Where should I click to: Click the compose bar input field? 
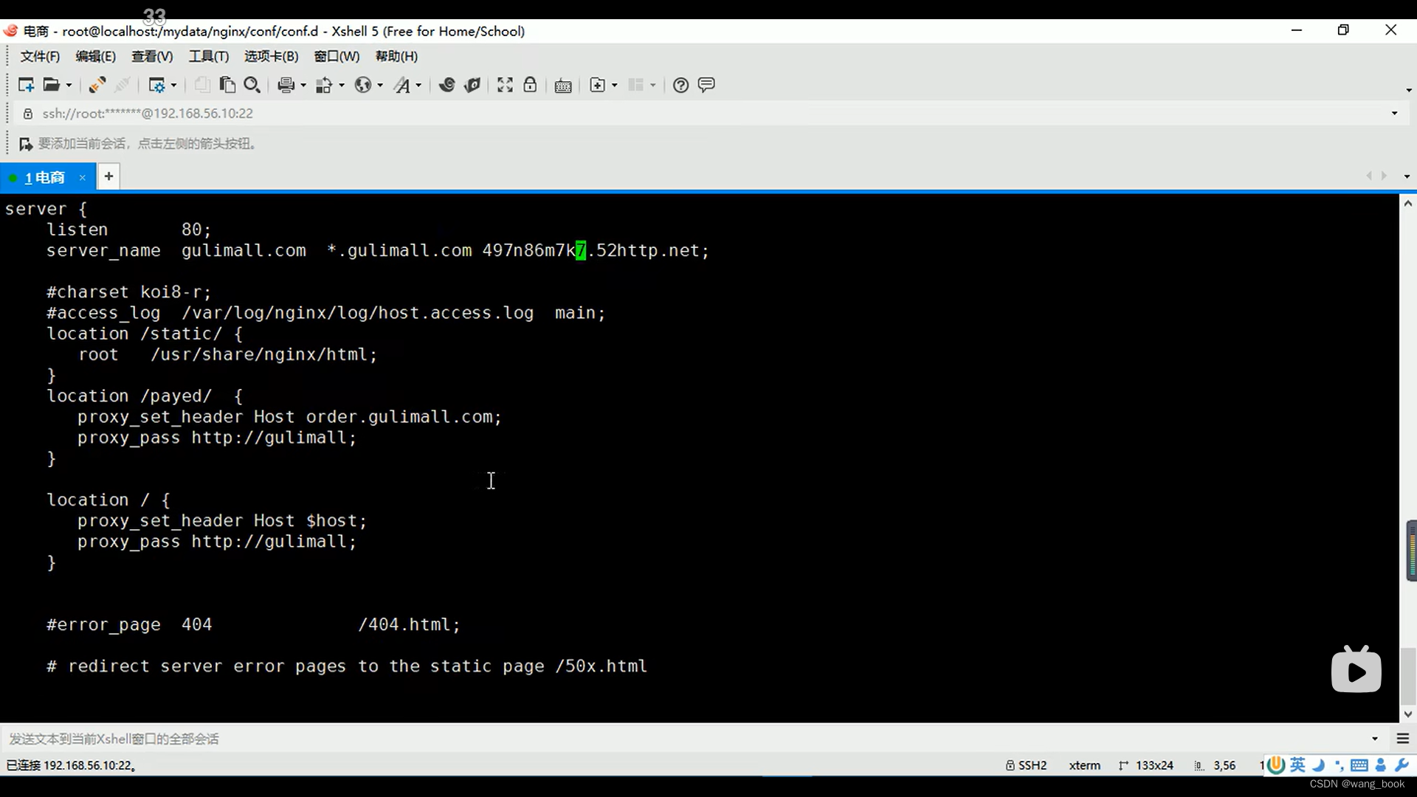[686, 739]
